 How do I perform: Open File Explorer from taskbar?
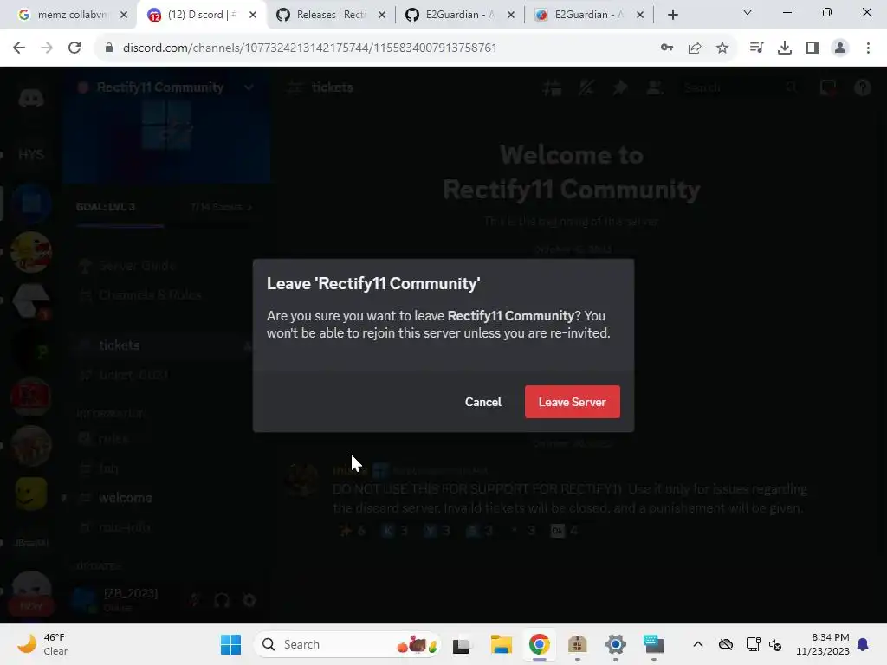pyautogui.click(x=501, y=644)
